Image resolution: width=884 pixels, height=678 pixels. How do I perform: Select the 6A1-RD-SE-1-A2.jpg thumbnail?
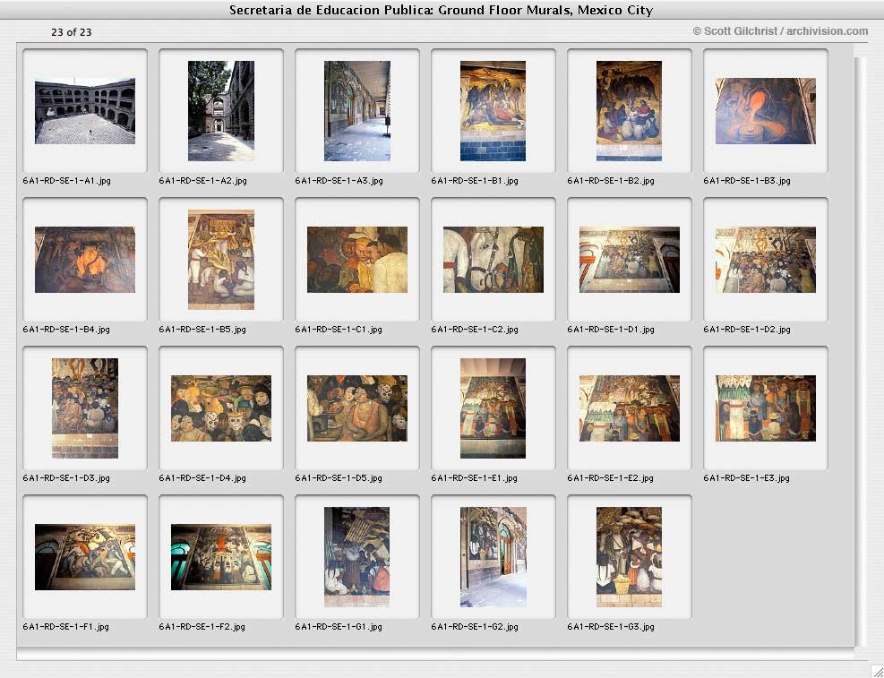point(221,111)
